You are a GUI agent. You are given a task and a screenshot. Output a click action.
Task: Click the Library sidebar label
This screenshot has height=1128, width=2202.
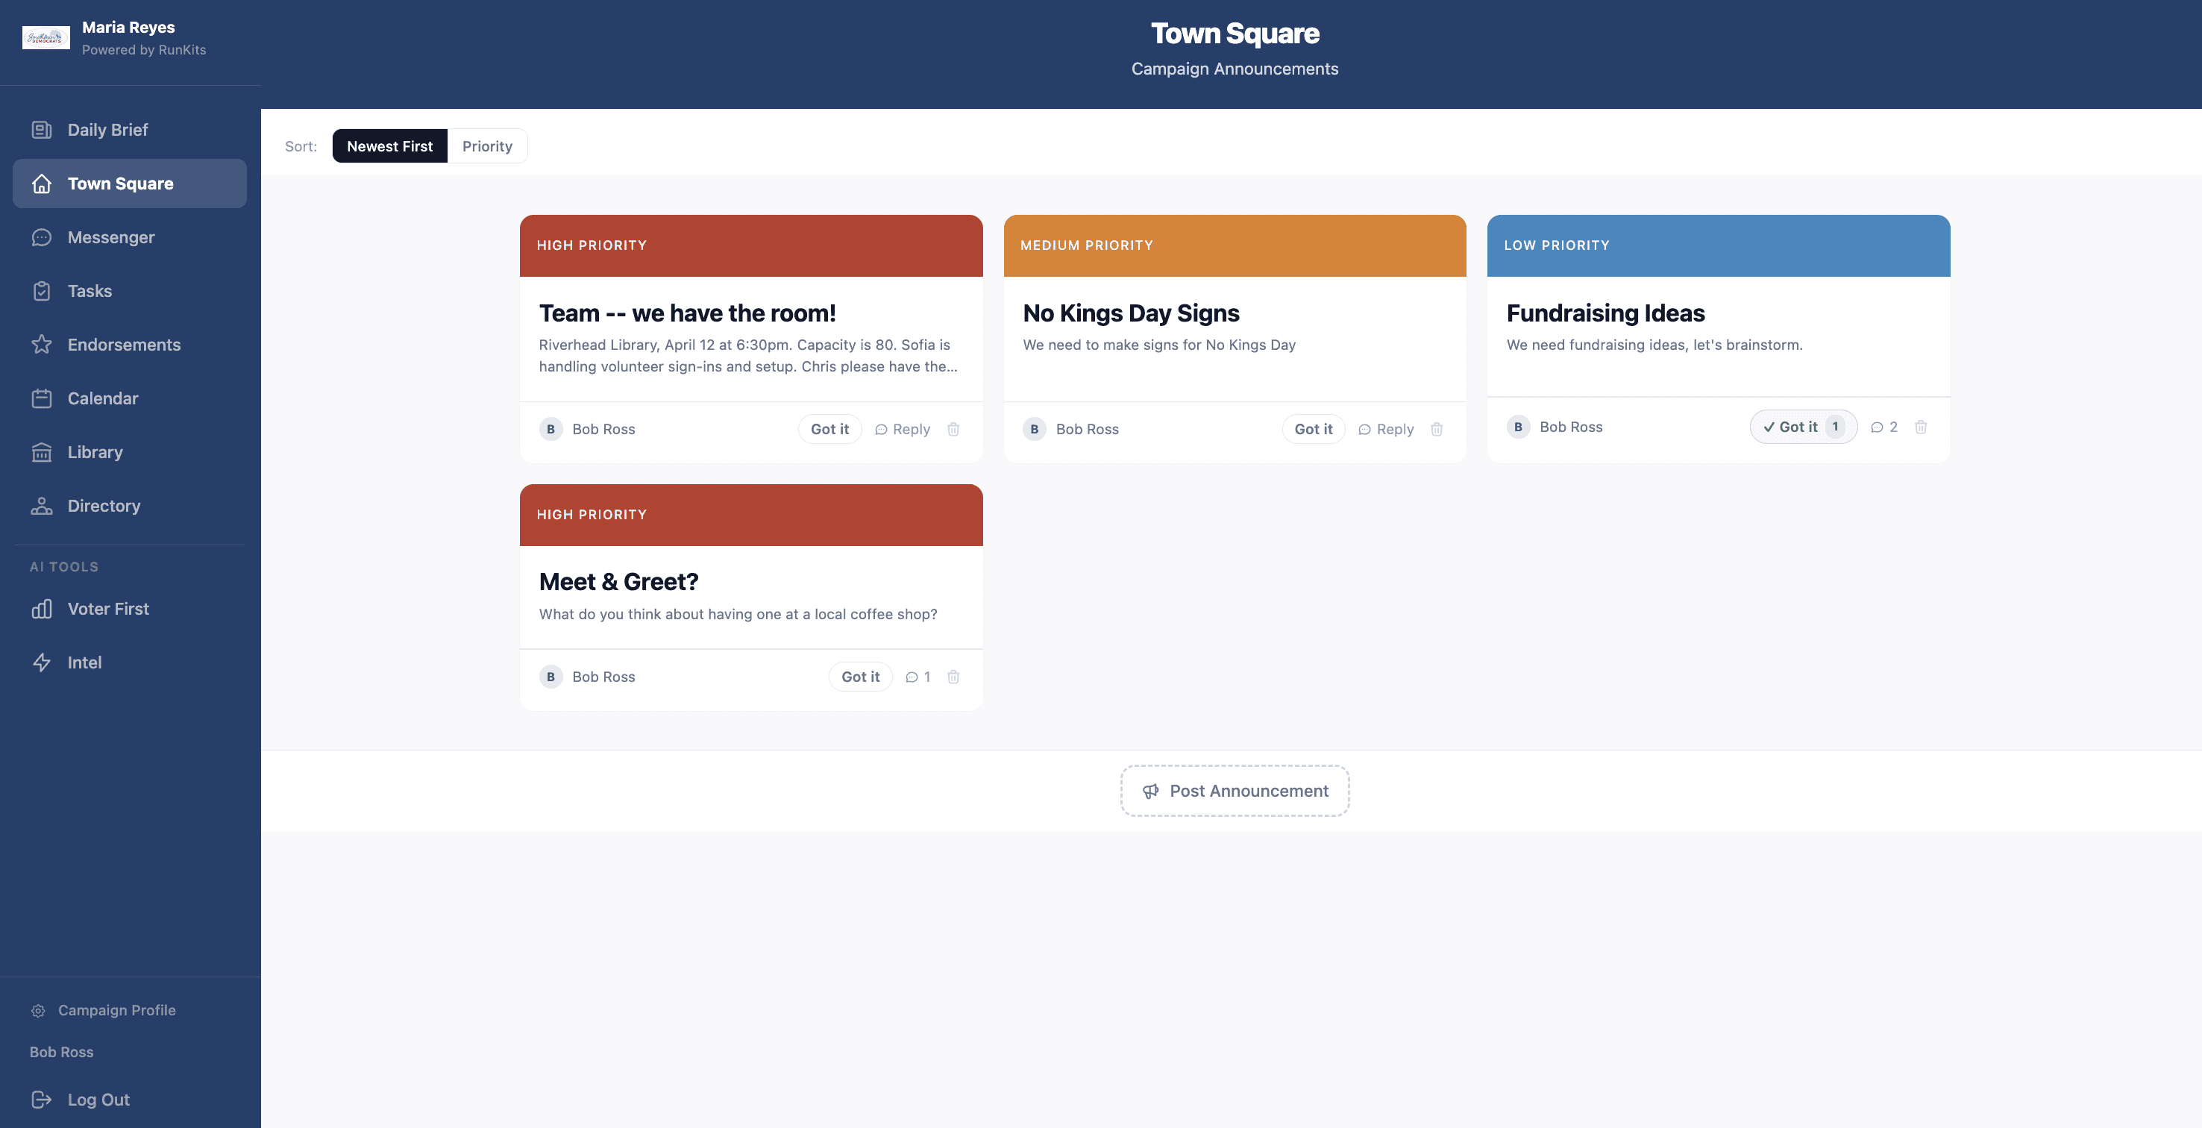pos(95,452)
